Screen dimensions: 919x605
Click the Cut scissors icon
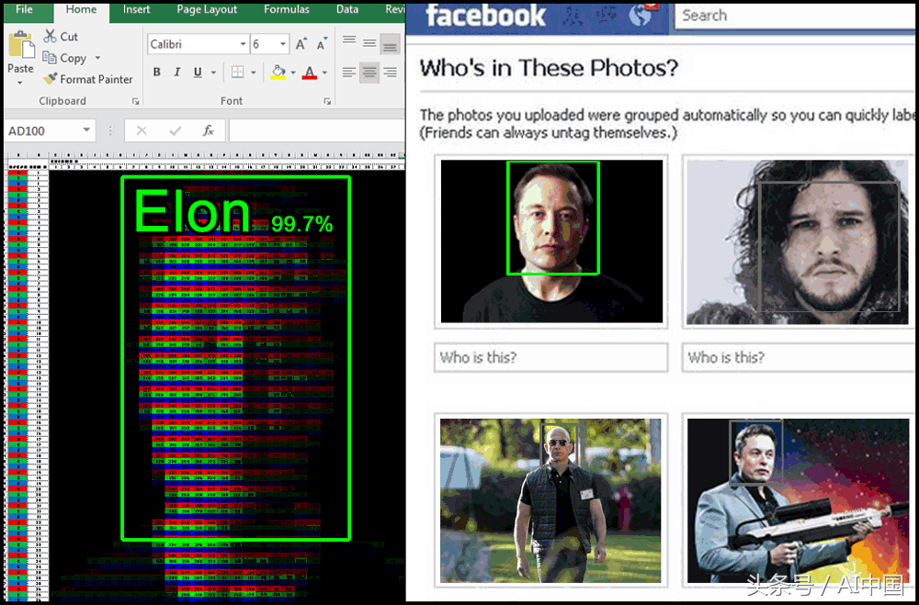click(50, 37)
